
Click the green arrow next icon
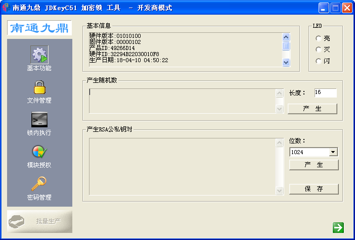[338, 227]
